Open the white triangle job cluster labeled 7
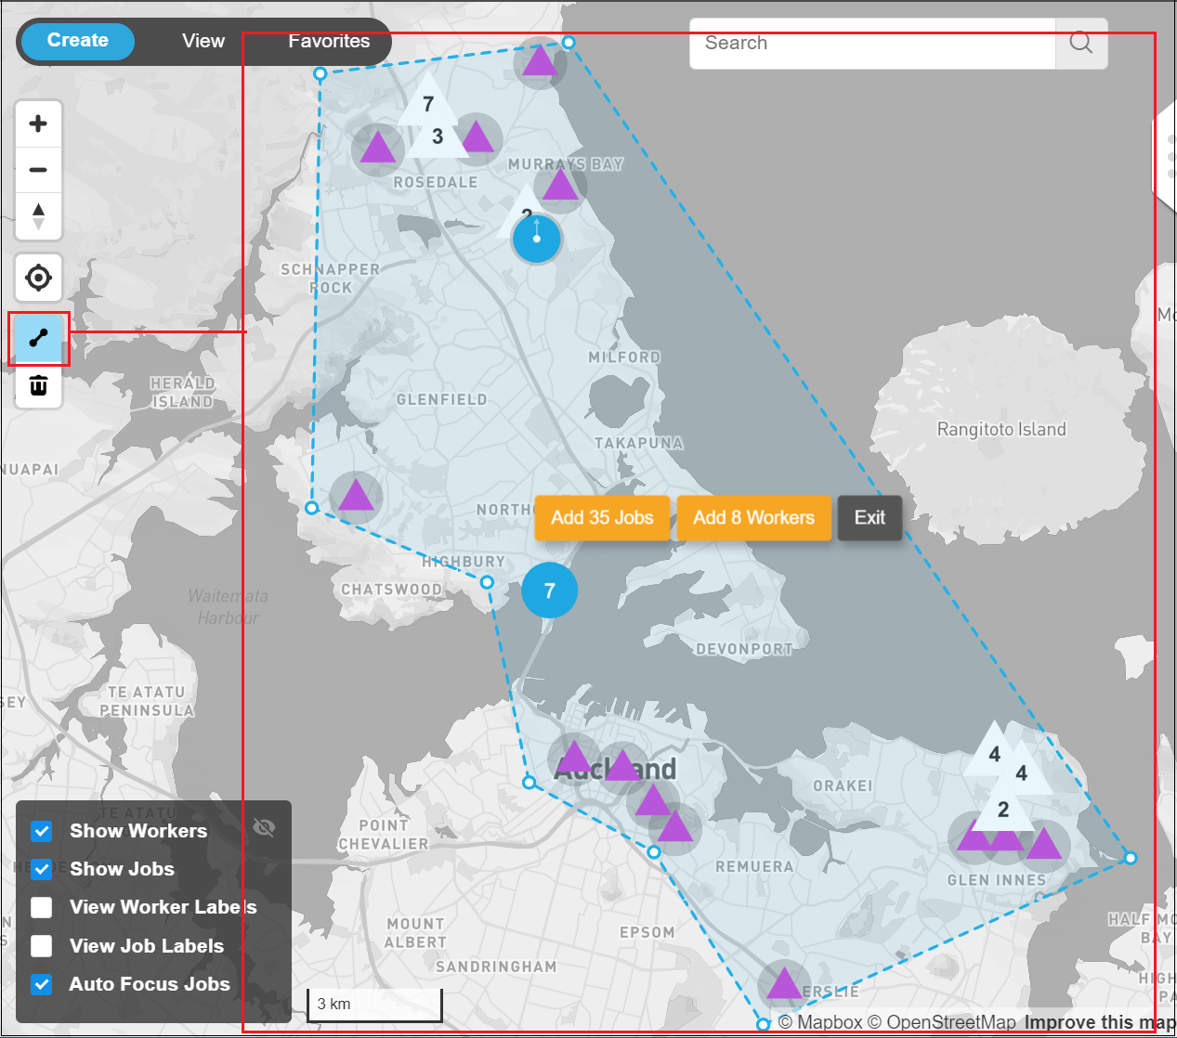The height and width of the screenshot is (1038, 1177). click(428, 100)
